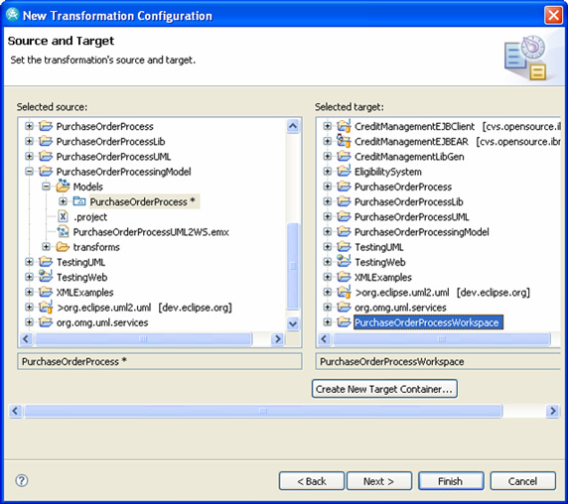Screen dimensions: 568x504
Task: Collapse the PurchaseOrderProcessingModel node in the source tree
Action: (x=29, y=172)
